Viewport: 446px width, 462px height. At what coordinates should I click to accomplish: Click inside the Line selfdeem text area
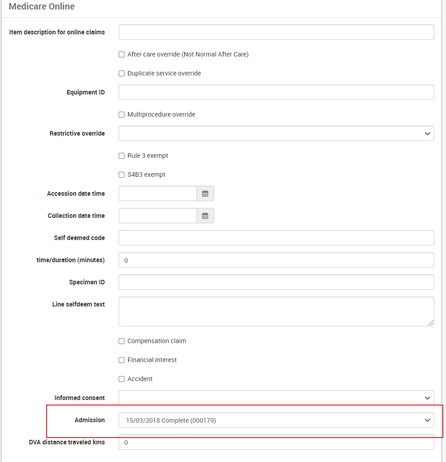[x=276, y=311]
